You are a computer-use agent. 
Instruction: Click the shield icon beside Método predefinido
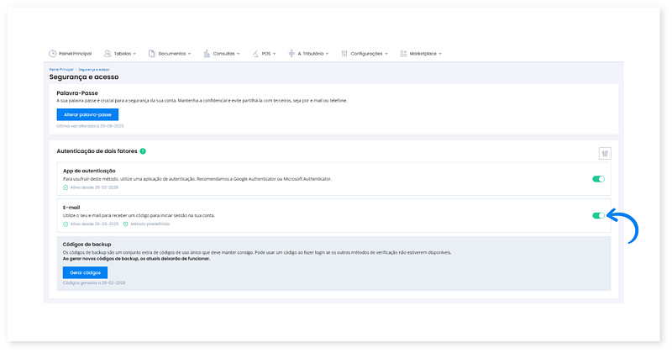click(125, 224)
